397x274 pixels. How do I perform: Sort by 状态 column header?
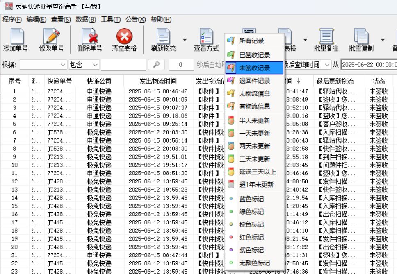point(379,81)
